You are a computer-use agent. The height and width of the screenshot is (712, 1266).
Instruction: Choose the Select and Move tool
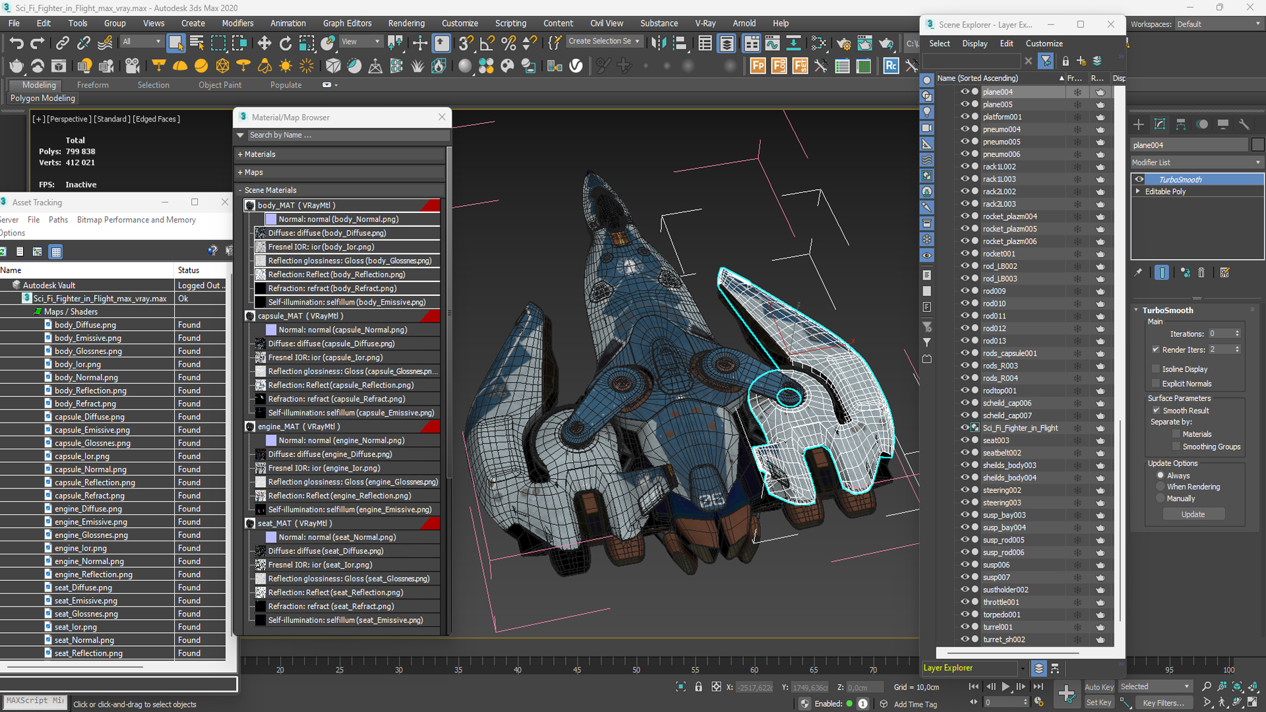264,44
